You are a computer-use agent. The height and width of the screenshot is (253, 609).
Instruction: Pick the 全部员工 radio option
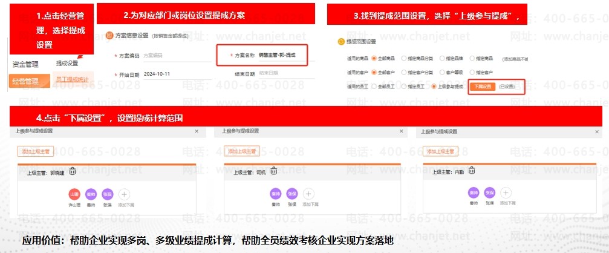coord(374,87)
